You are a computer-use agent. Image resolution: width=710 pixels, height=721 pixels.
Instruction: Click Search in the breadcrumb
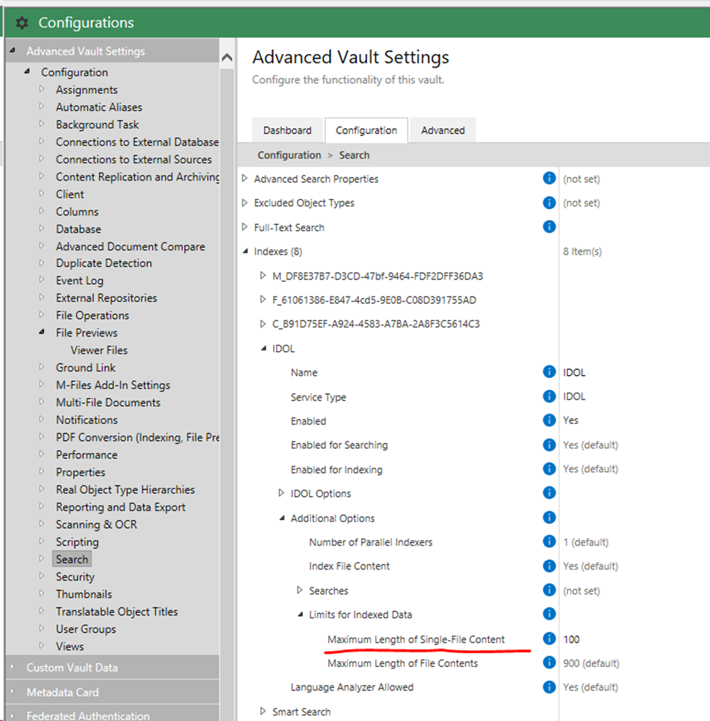pyautogui.click(x=354, y=155)
